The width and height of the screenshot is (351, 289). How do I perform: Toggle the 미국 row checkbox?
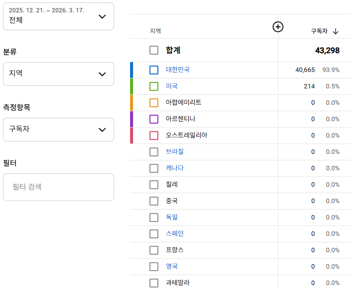pyautogui.click(x=154, y=86)
